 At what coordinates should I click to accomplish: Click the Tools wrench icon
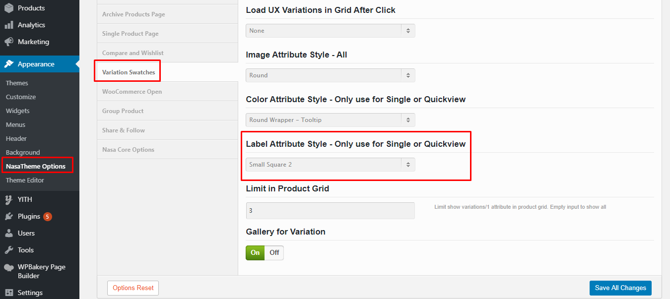tap(9, 250)
